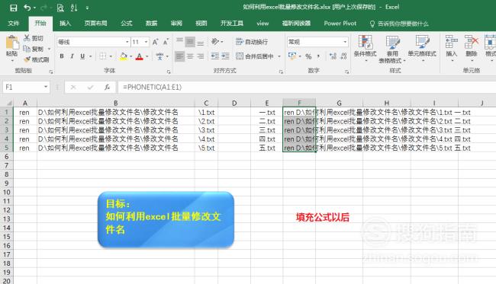Open Cell Styles (单元格样式)
Viewport: 496px width, 284px height.
pos(422,47)
